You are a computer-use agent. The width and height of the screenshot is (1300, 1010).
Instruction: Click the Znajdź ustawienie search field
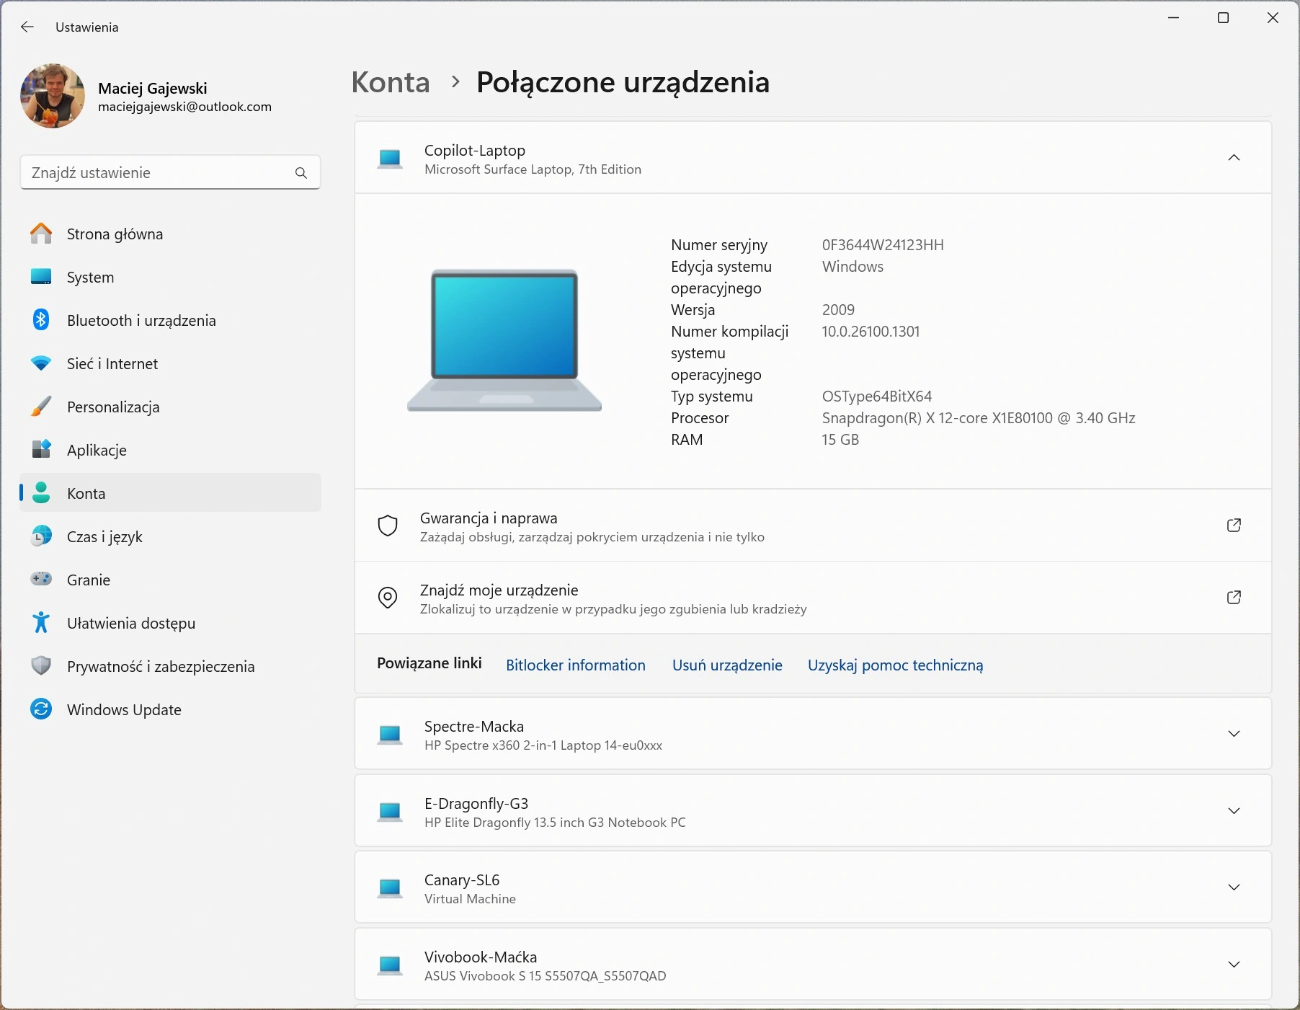(x=170, y=173)
